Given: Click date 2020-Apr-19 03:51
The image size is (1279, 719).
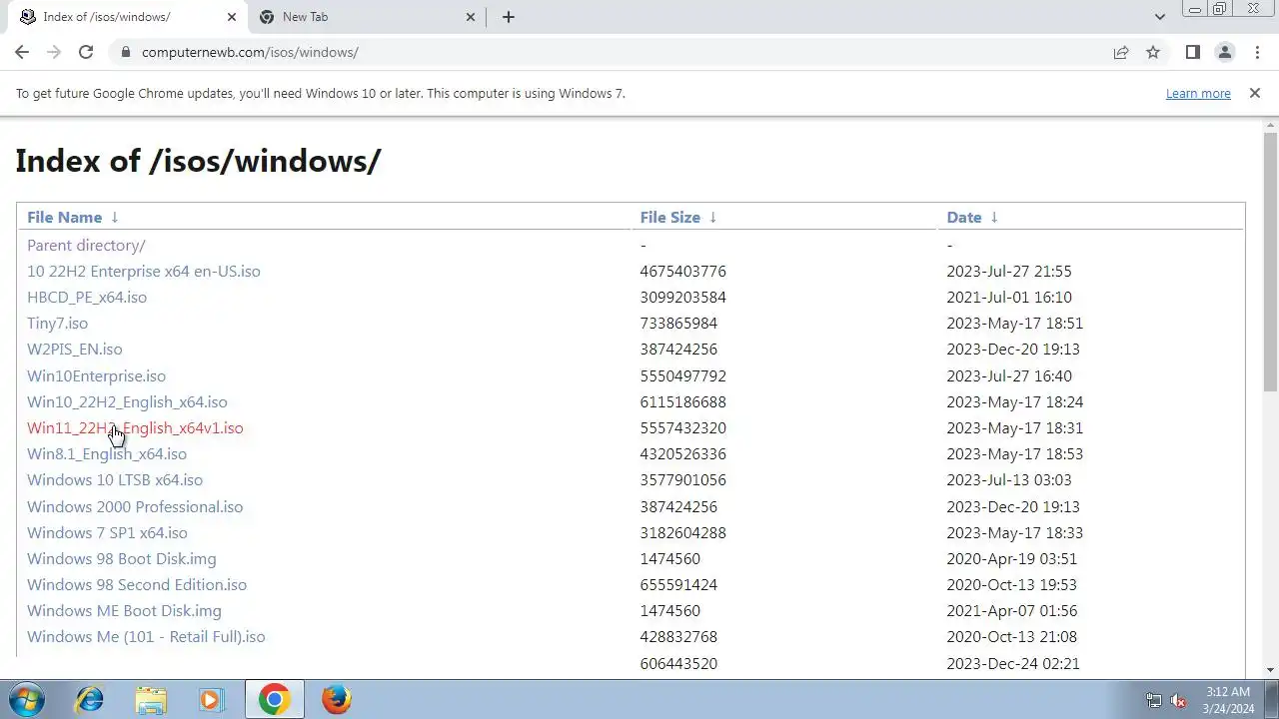Looking at the screenshot, I should click(x=1012, y=558).
